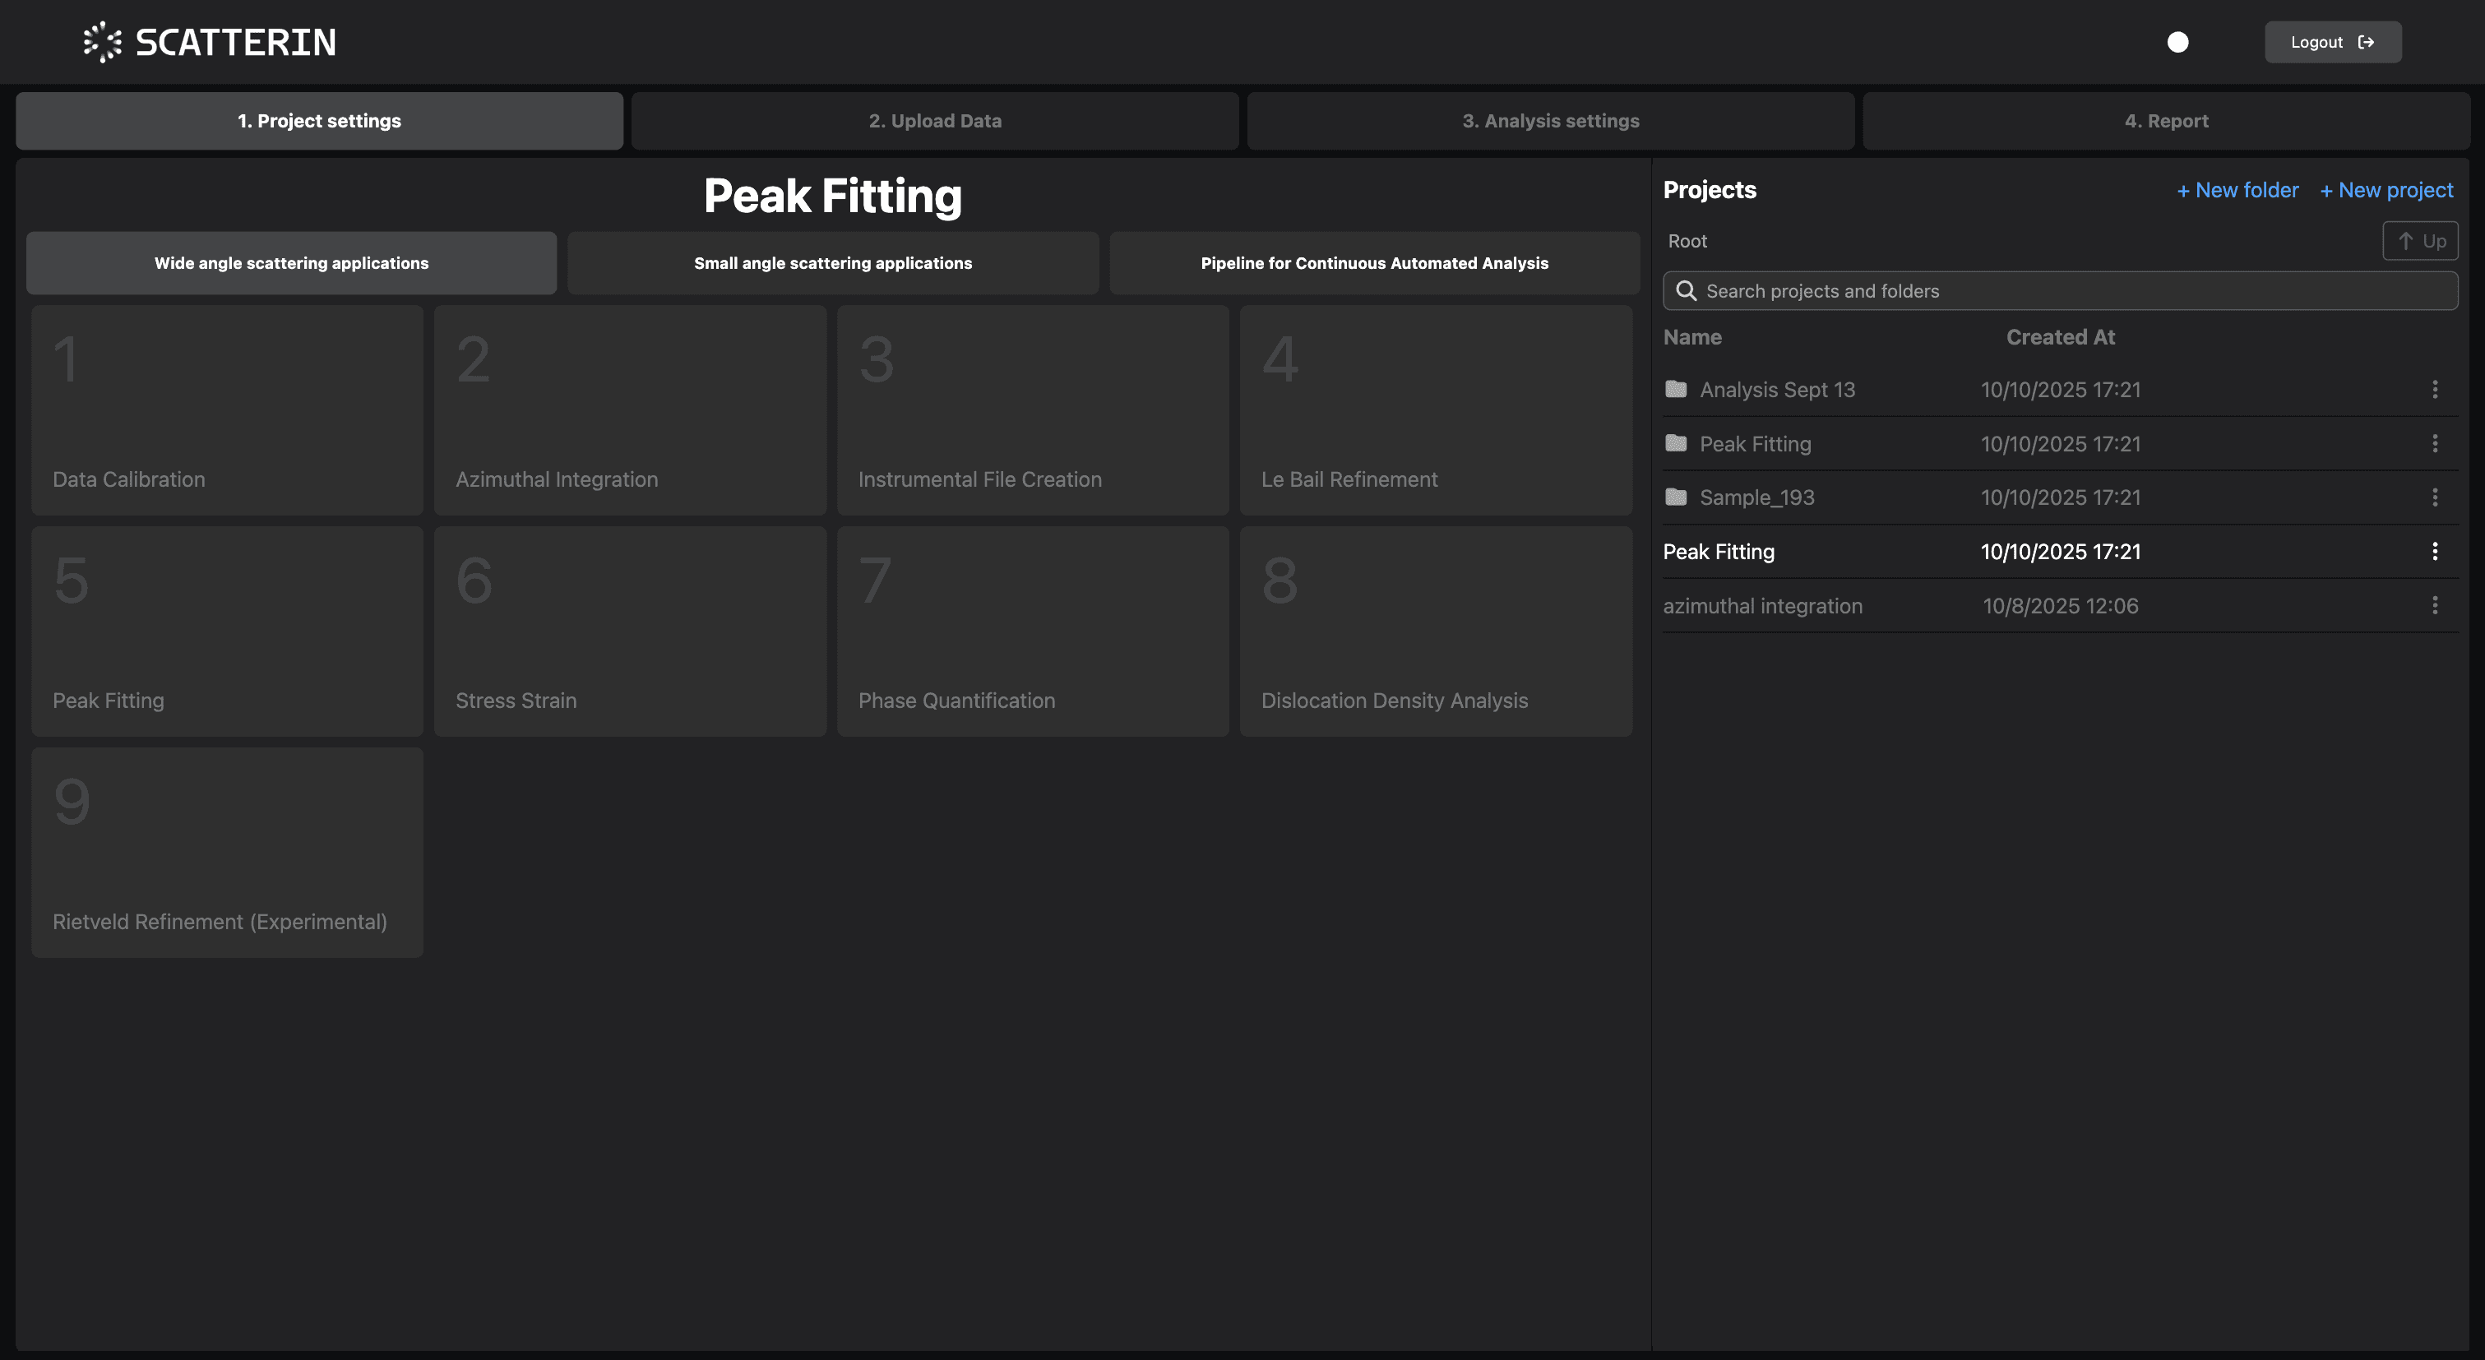
Task: Open options for the Peak Fitting project
Action: 2435,551
